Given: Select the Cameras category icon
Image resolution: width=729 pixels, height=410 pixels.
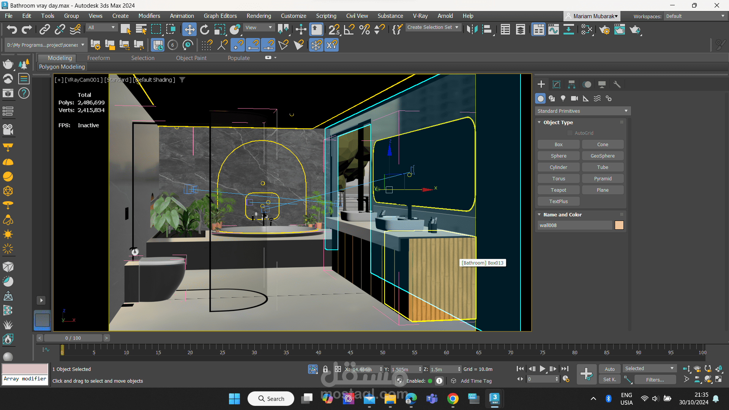Looking at the screenshot, I should [x=574, y=98].
